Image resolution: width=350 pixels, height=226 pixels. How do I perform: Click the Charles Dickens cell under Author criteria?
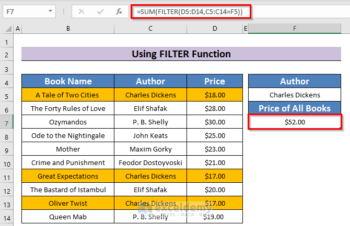(x=295, y=95)
